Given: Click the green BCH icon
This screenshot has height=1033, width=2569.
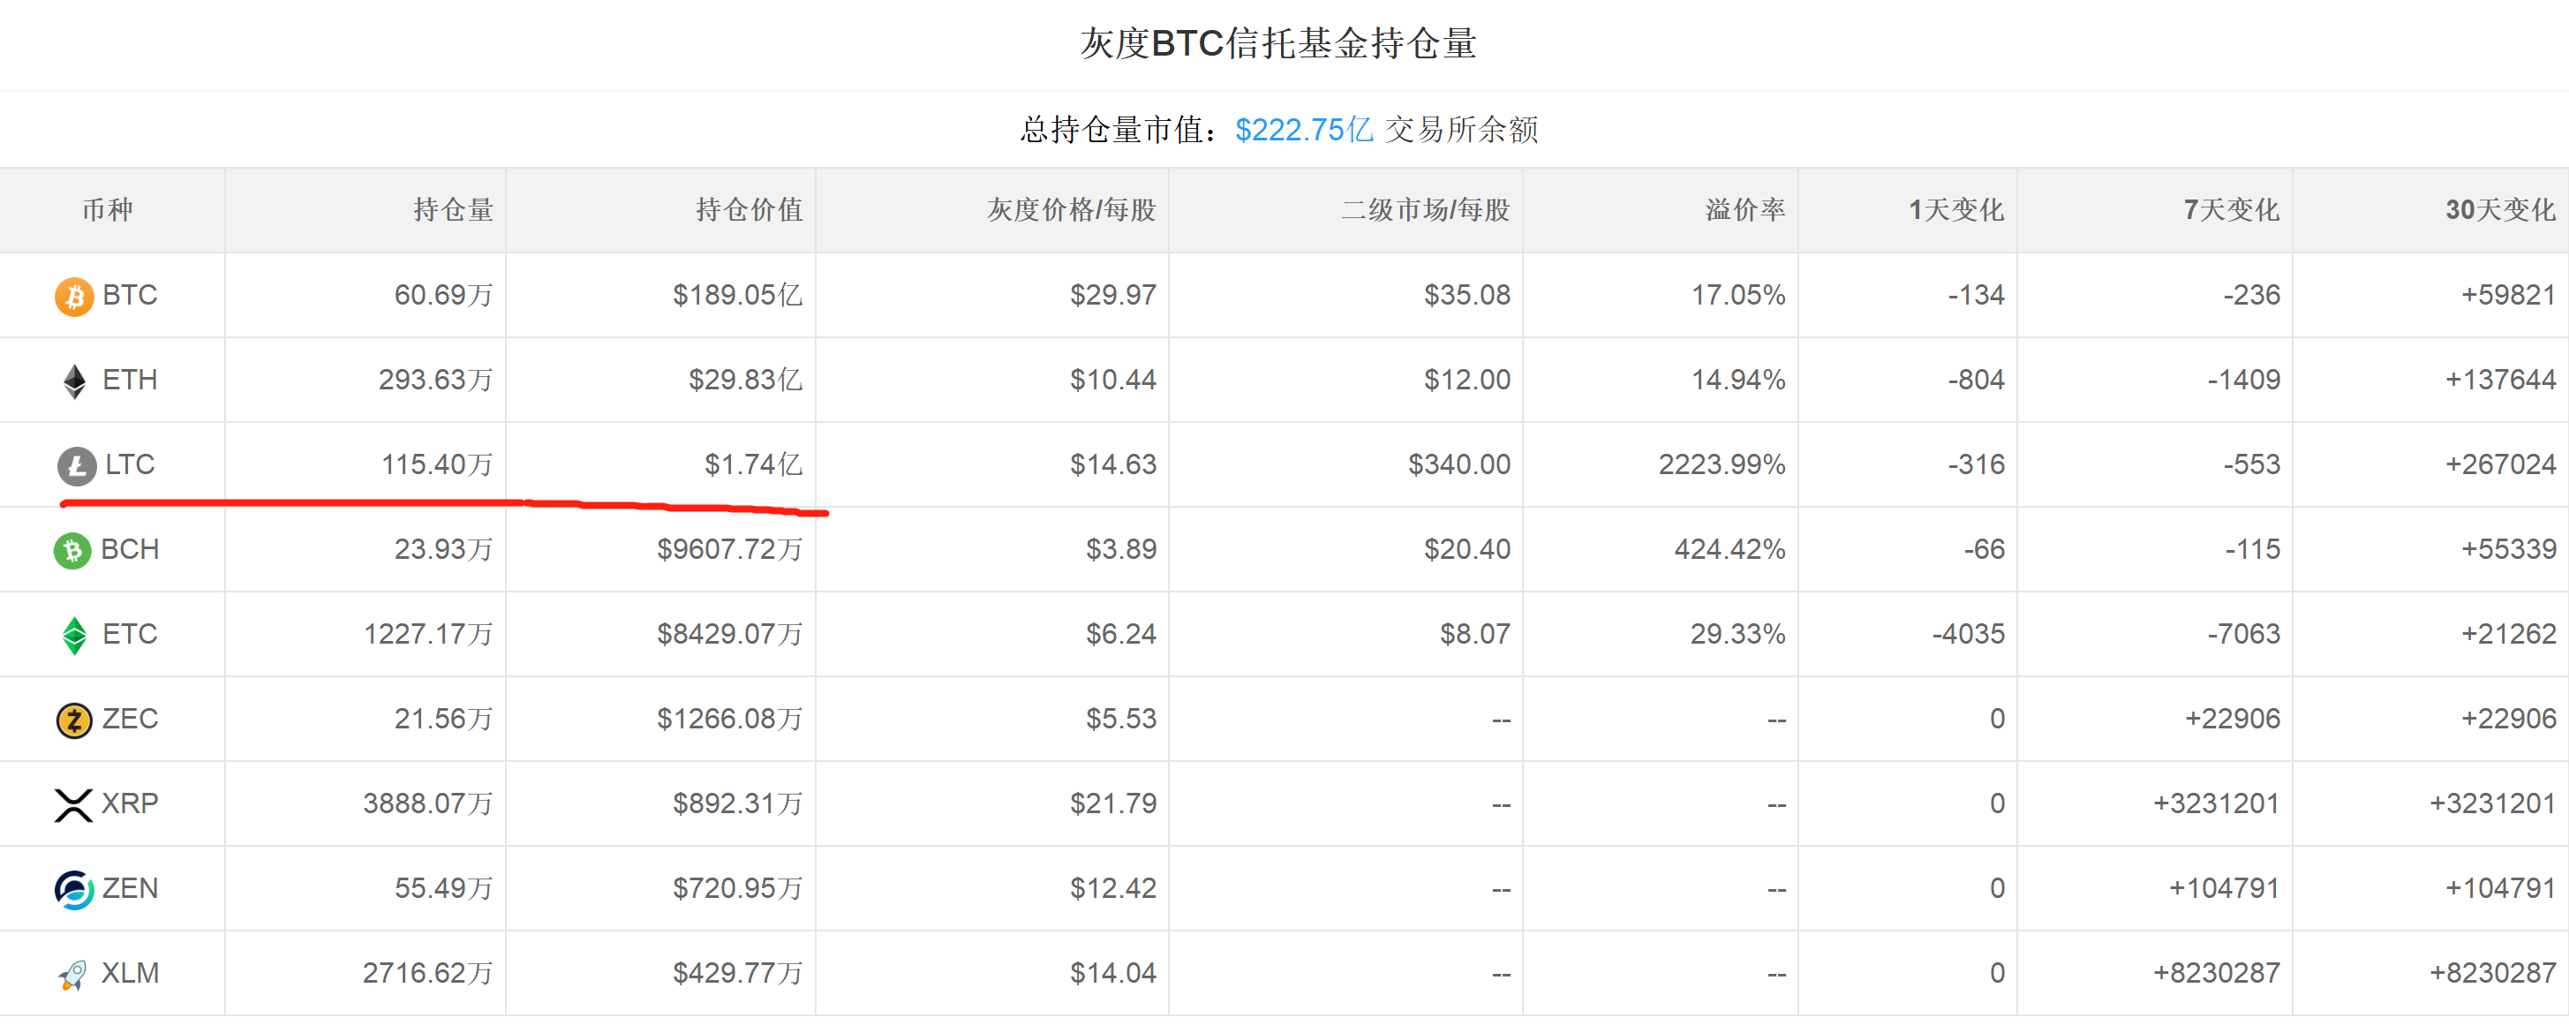Looking at the screenshot, I should [72, 550].
